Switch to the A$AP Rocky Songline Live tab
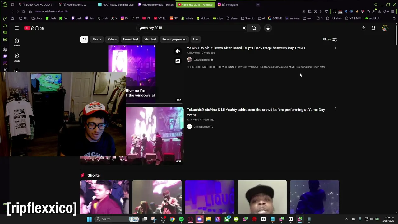 (x=116, y=5)
